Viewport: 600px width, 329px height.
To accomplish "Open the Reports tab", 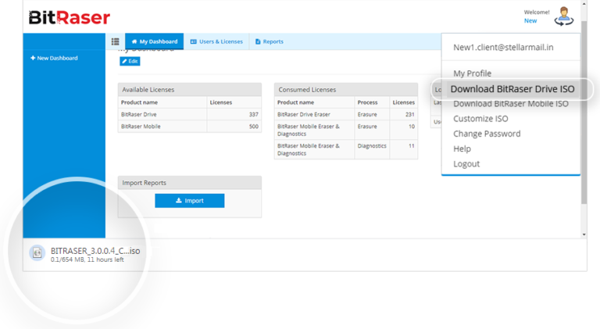I will [x=268, y=41].
